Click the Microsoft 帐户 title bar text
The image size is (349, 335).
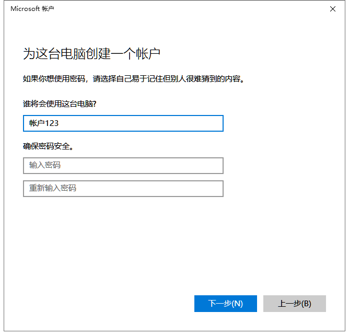point(32,9)
